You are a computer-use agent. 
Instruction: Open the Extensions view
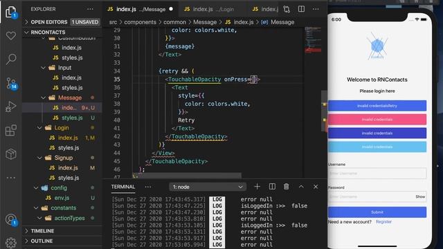coord(11,131)
